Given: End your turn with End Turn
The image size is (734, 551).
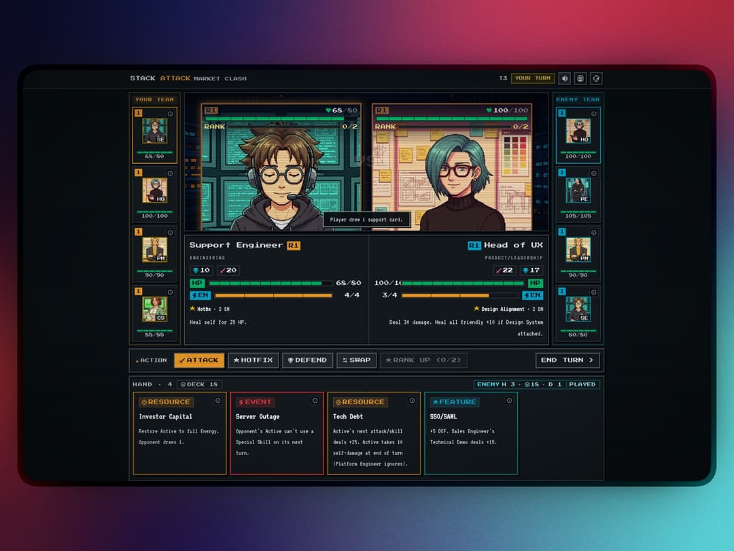Looking at the screenshot, I should (x=567, y=361).
